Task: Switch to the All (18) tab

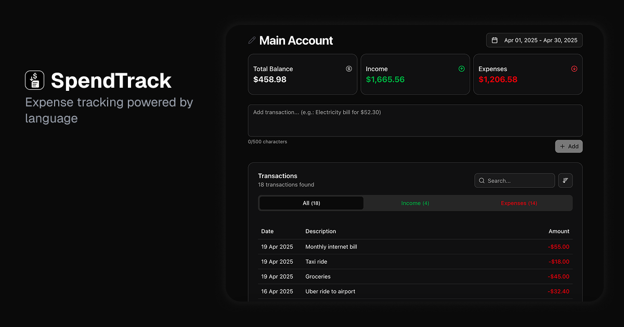Action: pyautogui.click(x=311, y=203)
